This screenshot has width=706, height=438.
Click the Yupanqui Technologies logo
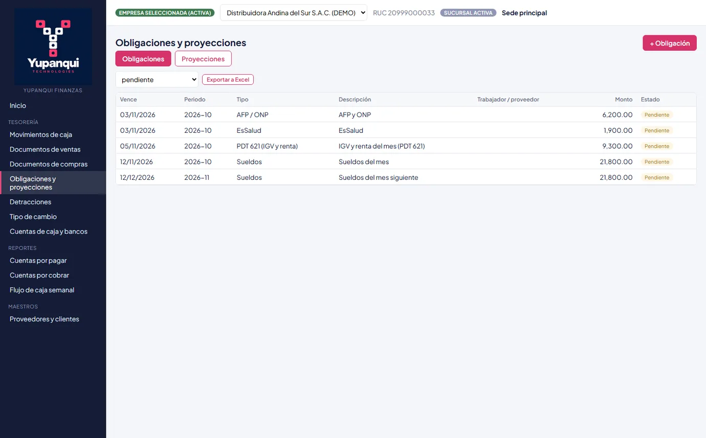pos(53,46)
